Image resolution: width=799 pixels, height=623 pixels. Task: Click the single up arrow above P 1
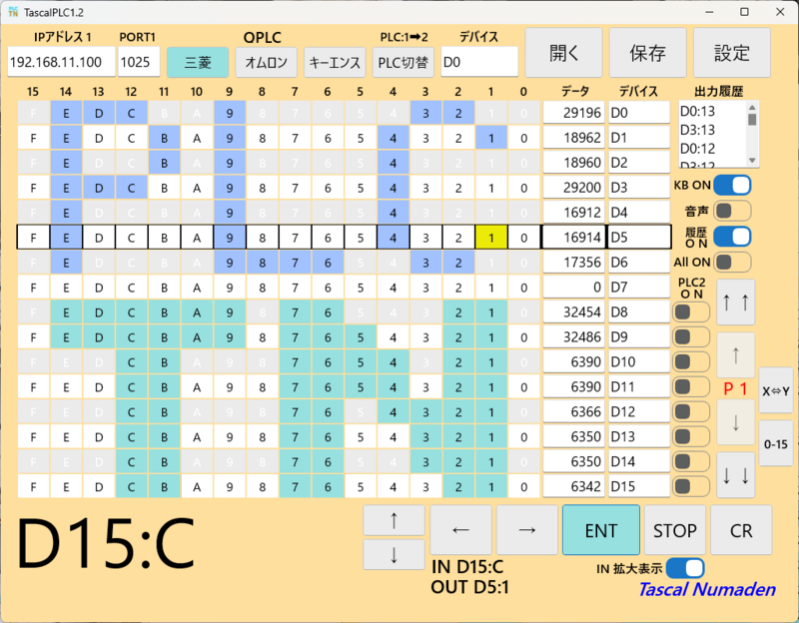coord(735,354)
